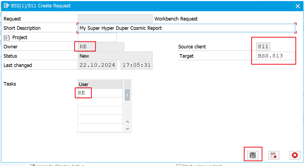Click the Project icon beside the label
The image size is (304, 166).
[x=7, y=37]
